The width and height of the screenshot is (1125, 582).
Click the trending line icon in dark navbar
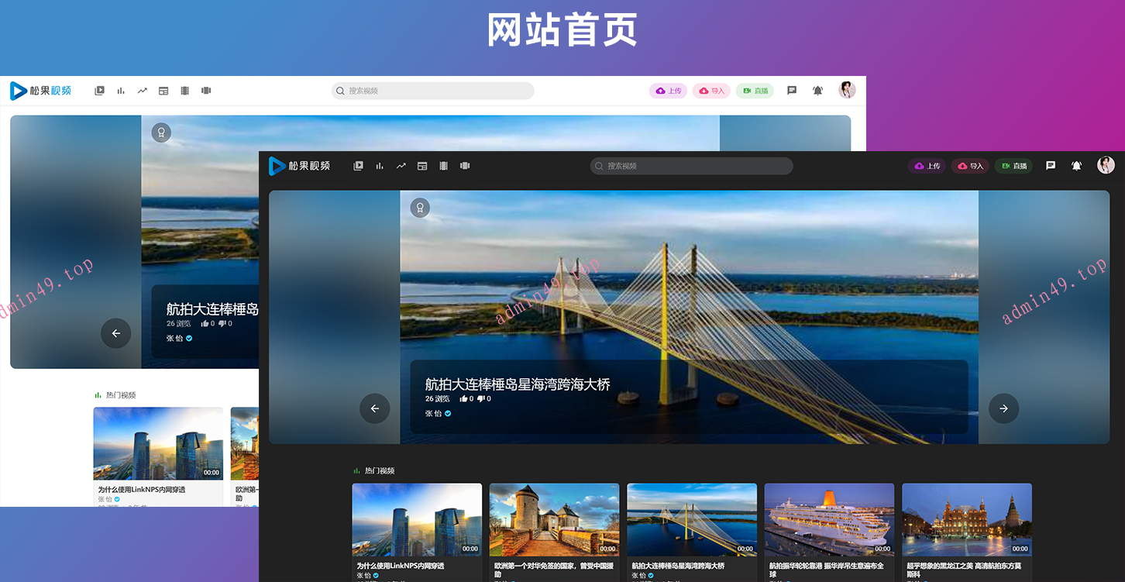pyautogui.click(x=401, y=166)
